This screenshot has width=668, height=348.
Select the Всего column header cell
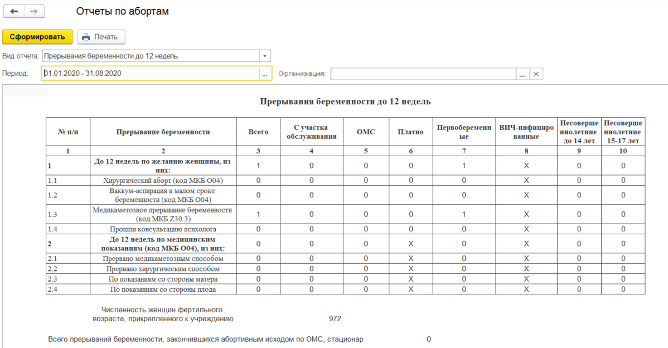[258, 132]
